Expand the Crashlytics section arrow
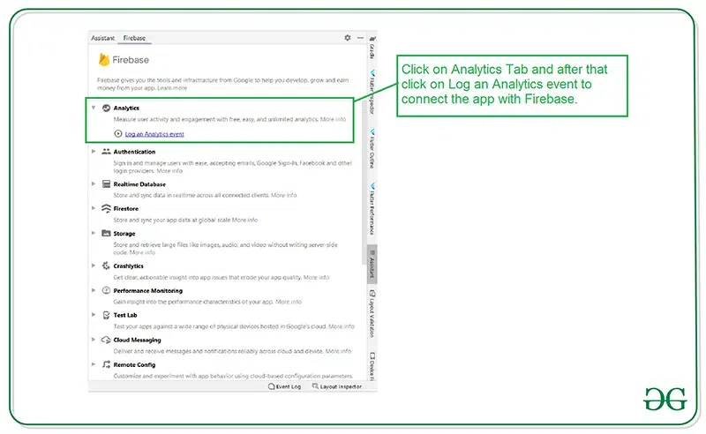The height and width of the screenshot is (434, 706). point(94,266)
